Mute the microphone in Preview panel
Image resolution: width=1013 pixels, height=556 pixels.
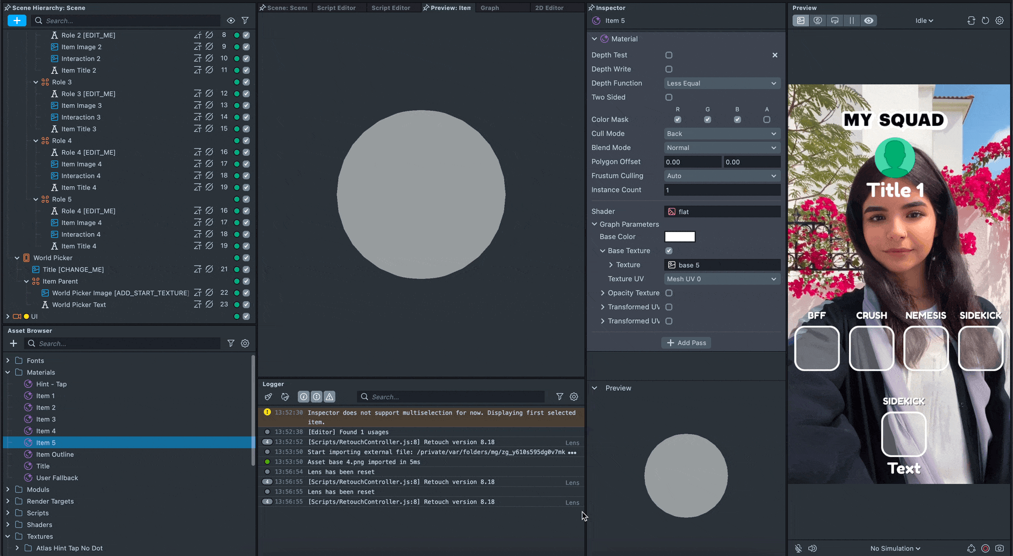pos(798,548)
